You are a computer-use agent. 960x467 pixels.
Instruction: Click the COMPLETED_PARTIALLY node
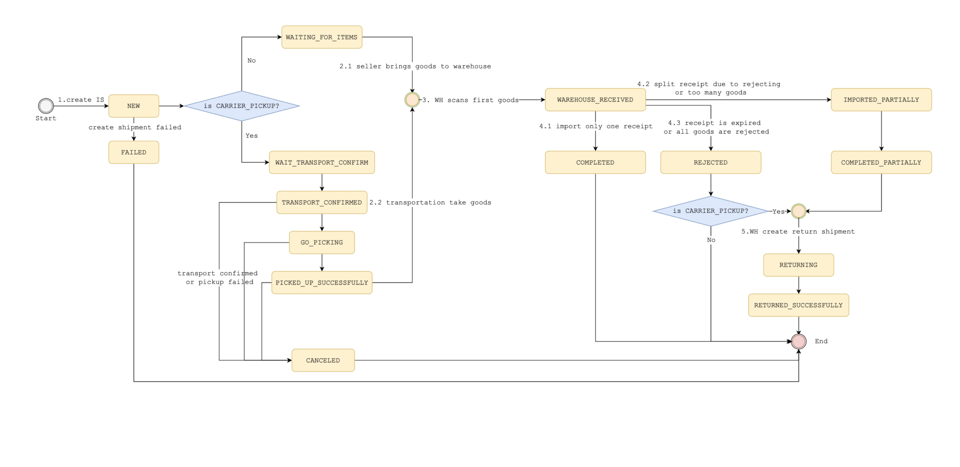881,162
